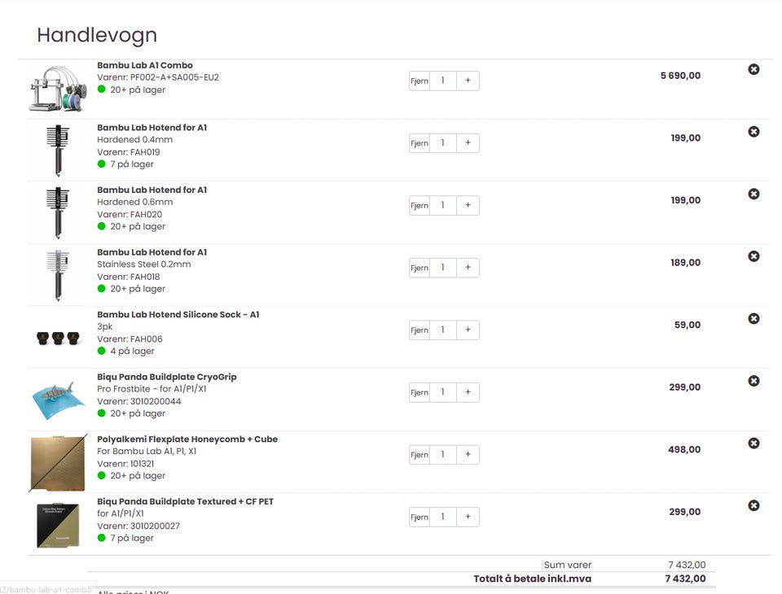Edit quantity field for Stainless Steel 0.2mm

(443, 268)
